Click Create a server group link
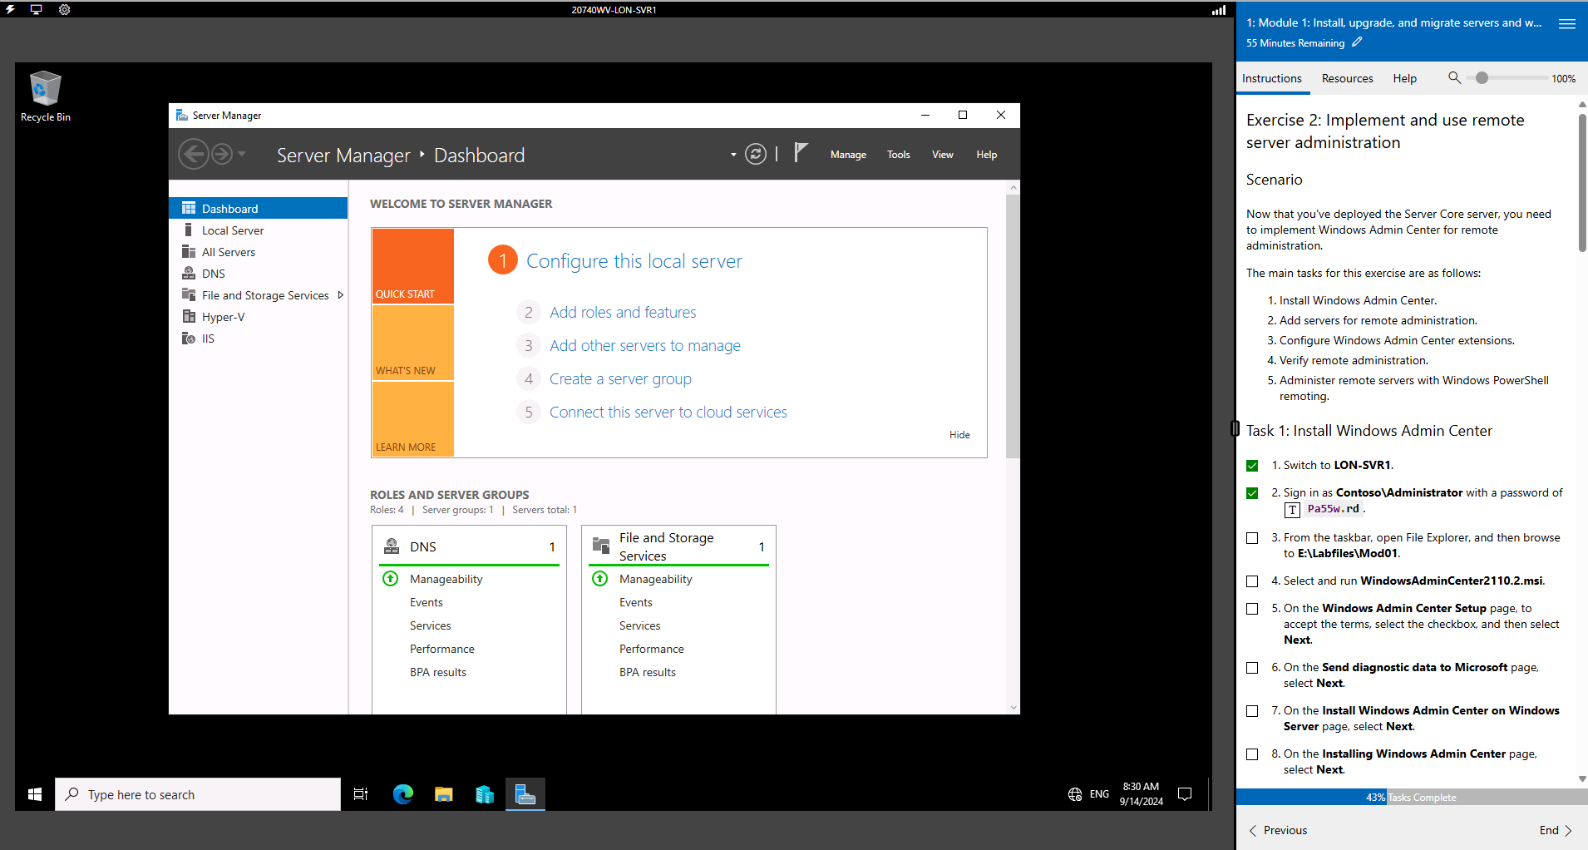The image size is (1588, 850). (x=620, y=379)
